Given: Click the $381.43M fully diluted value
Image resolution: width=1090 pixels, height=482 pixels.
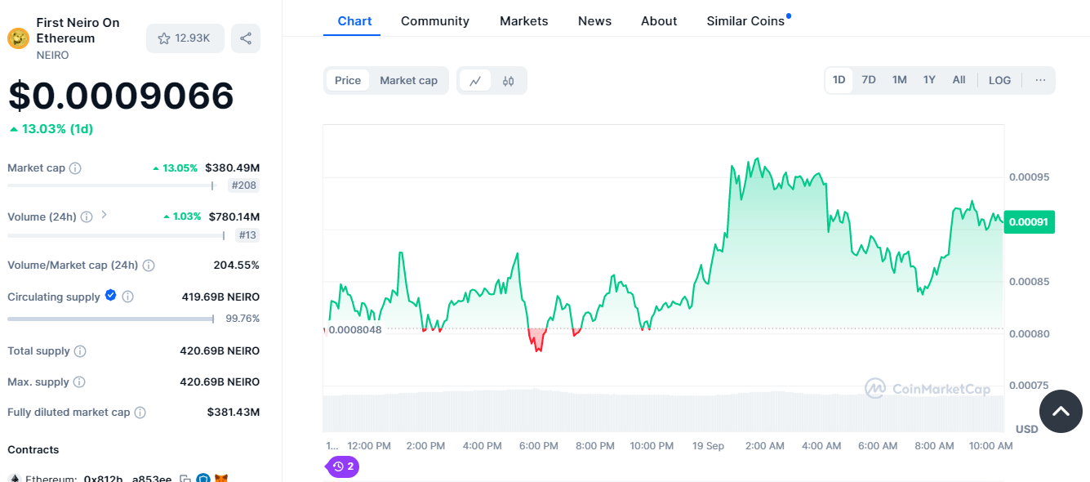Looking at the screenshot, I should (x=234, y=413).
